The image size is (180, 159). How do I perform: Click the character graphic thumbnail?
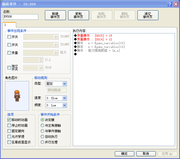17,96
